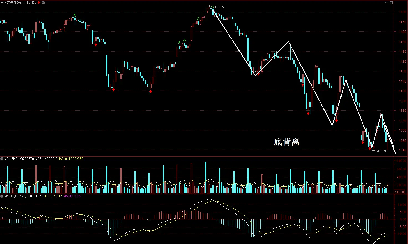408x244 pixels.
Task: Click the 80000 volume axis label
Action: pos(401,161)
